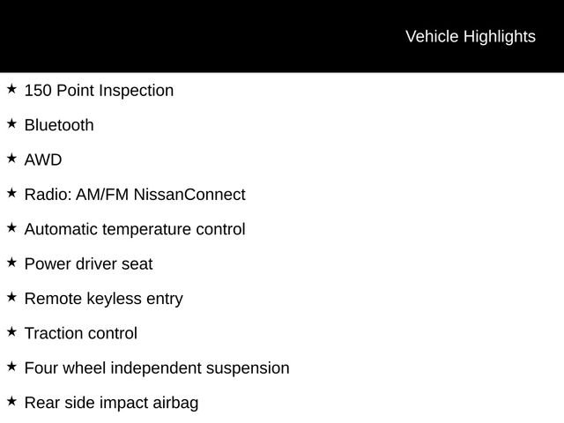Click the Vehicle Highlights heading
Viewport: 564px width, 423px height.
470,36
